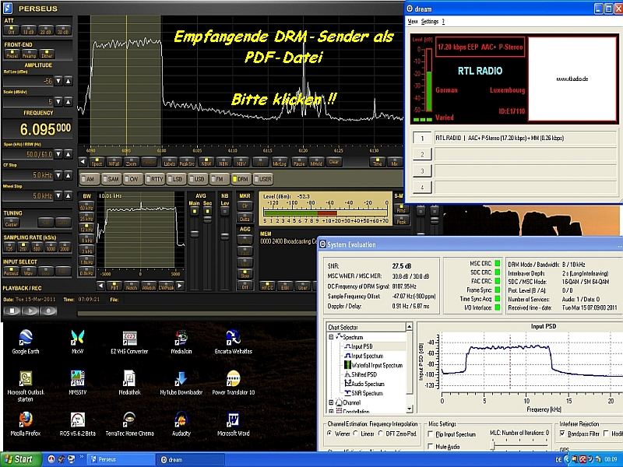Adjust NB Lev slider handle

(225, 237)
